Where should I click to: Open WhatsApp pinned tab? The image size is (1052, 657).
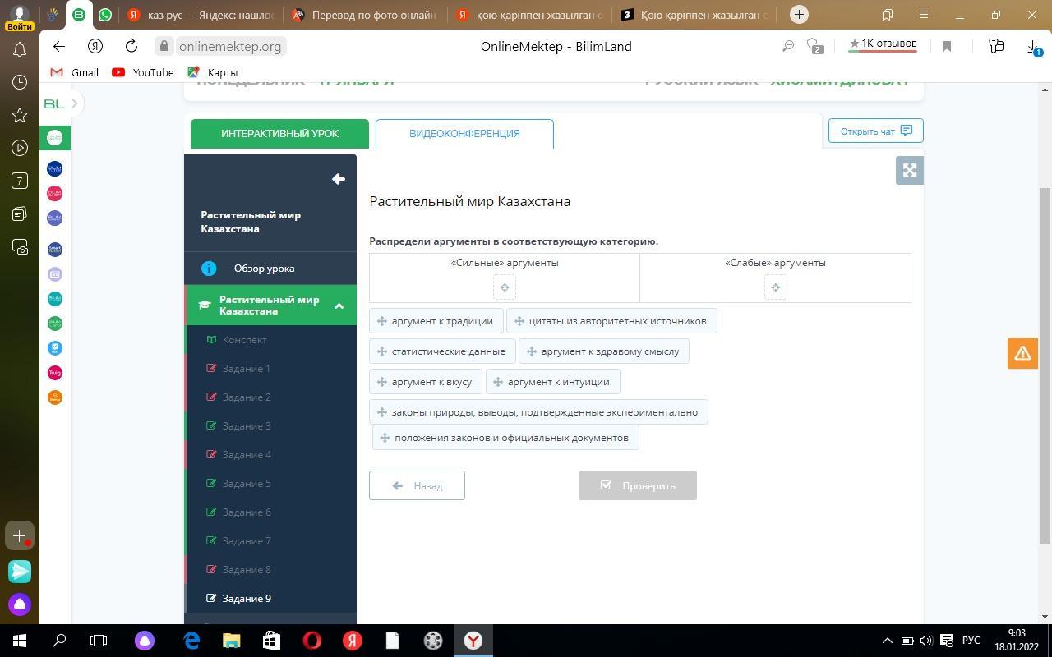105,14
